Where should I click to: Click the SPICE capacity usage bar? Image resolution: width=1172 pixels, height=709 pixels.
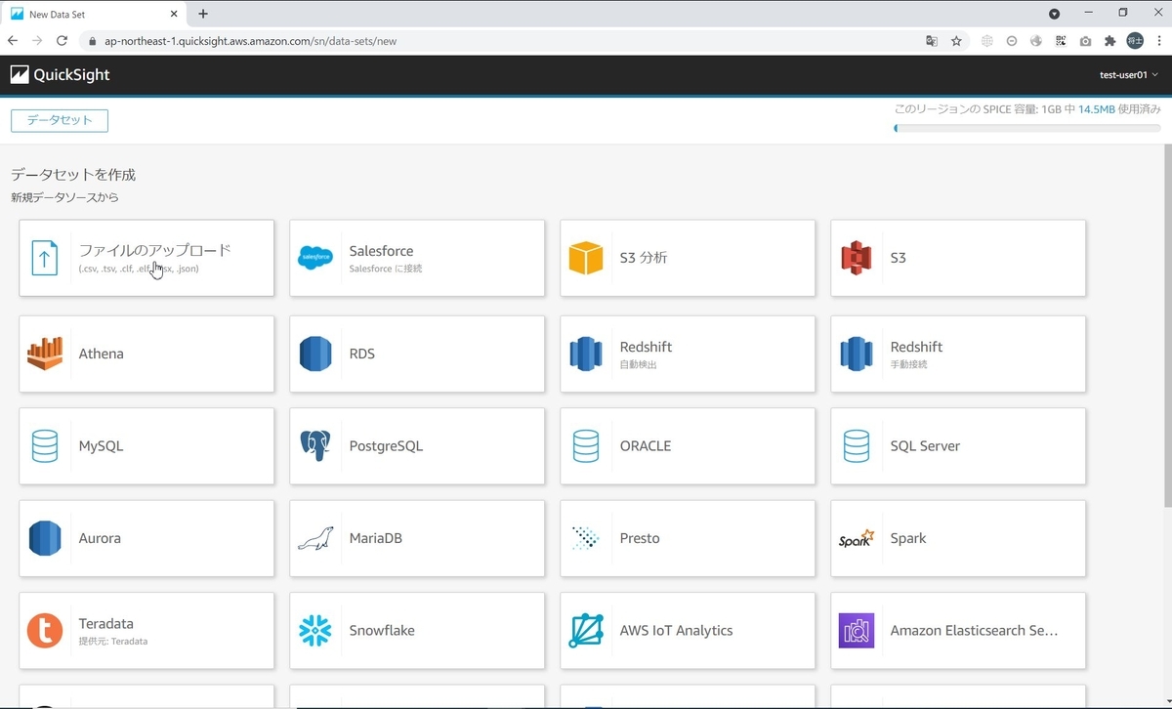coord(1027,128)
